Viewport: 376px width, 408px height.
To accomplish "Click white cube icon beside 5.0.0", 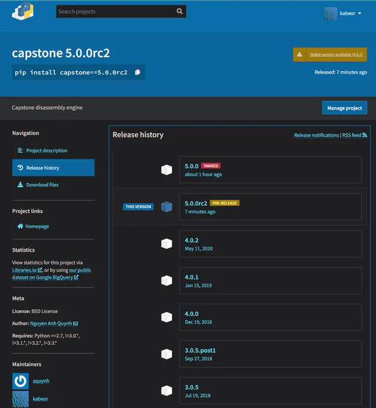I will 166,170.
